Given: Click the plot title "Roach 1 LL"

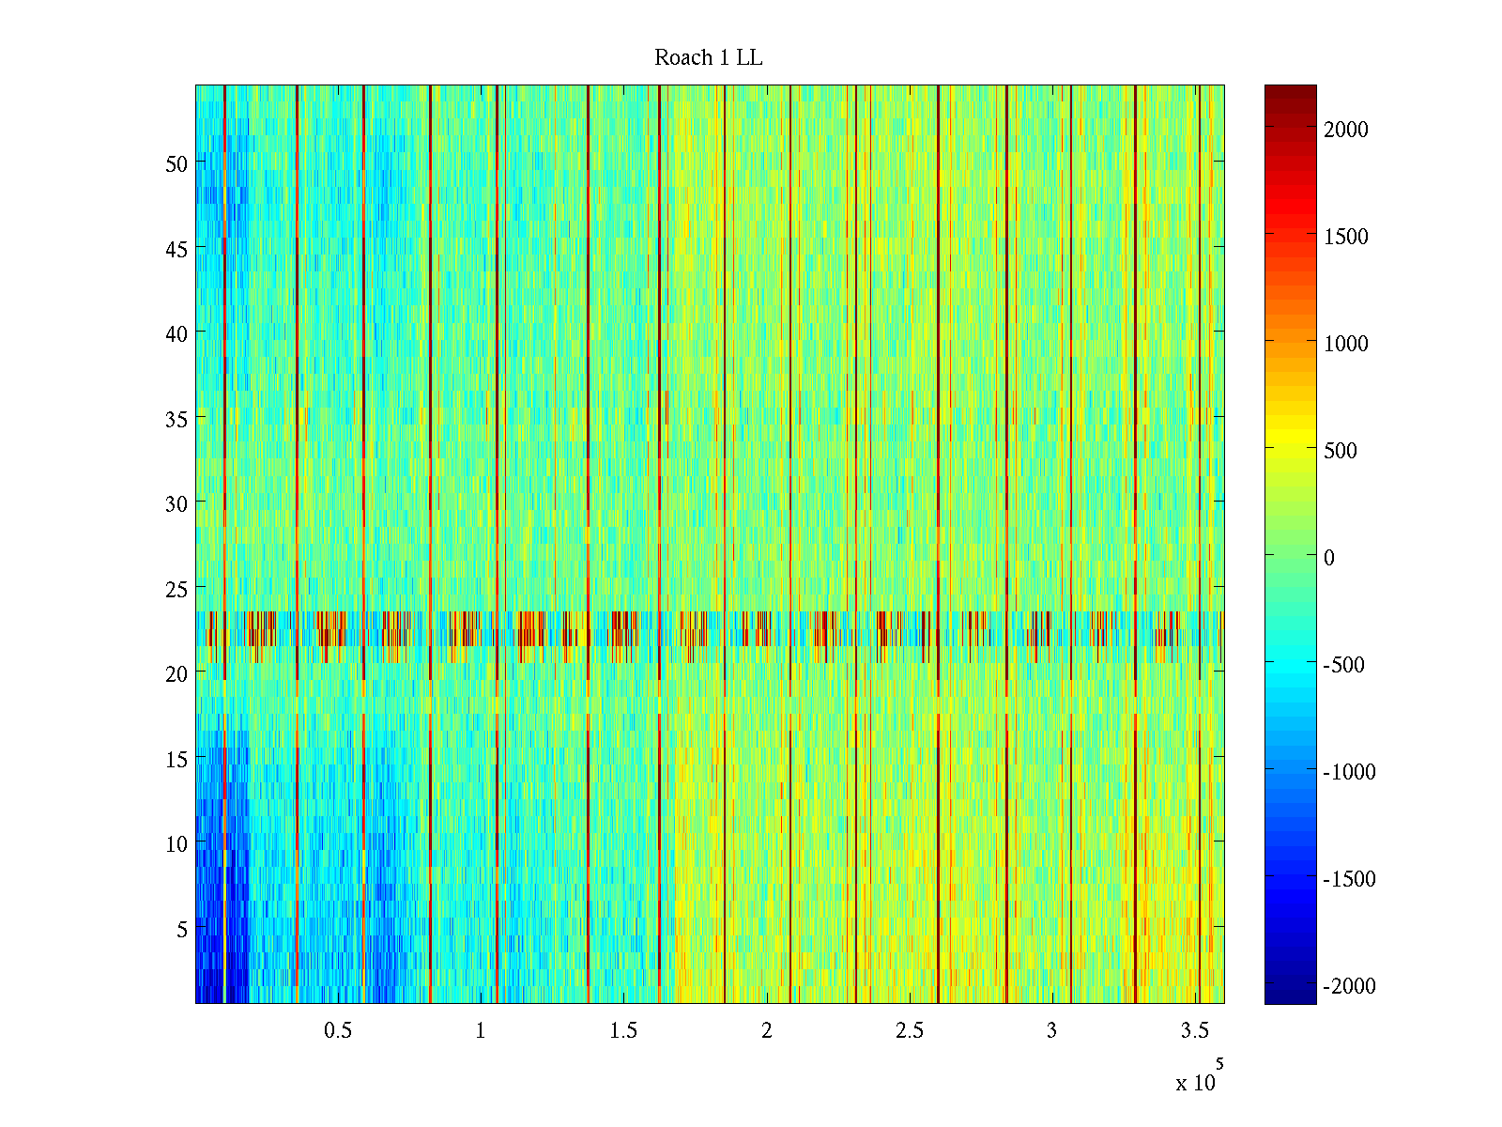Looking at the screenshot, I should 709,58.
